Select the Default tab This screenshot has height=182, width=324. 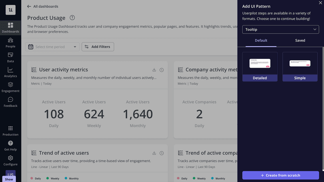pos(261,41)
